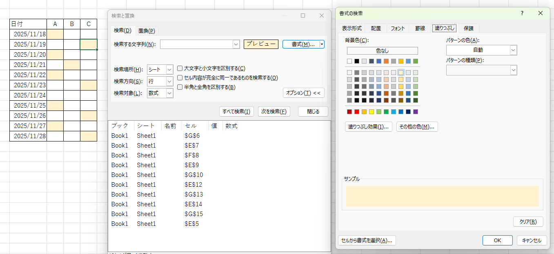
Task: Click the 検索する文字列 input field
Action: (x=196, y=44)
